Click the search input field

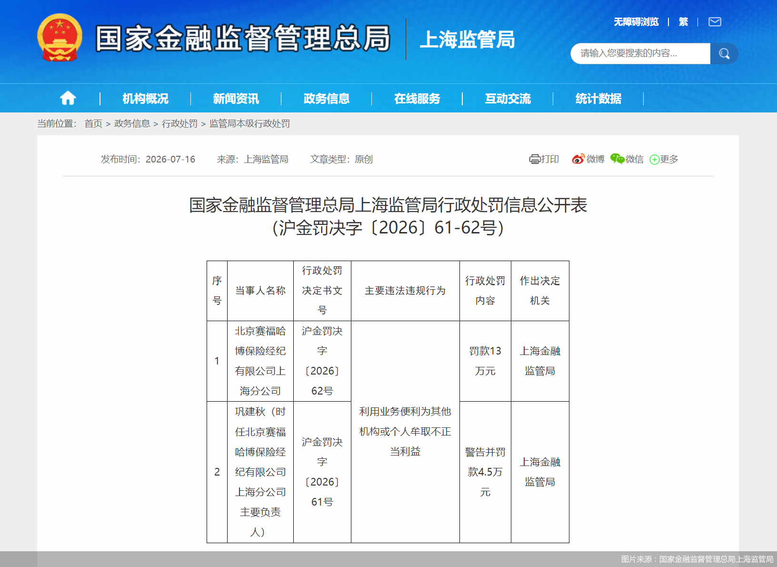click(640, 53)
